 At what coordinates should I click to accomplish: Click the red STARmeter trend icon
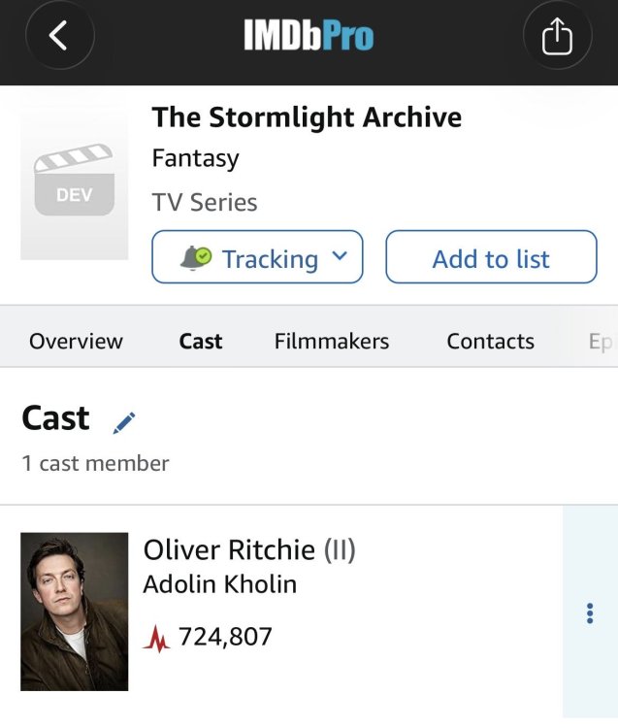pyautogui.click(x=156, y=639)
